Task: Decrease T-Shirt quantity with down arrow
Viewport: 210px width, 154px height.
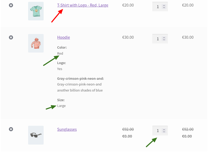Action: 164,8
